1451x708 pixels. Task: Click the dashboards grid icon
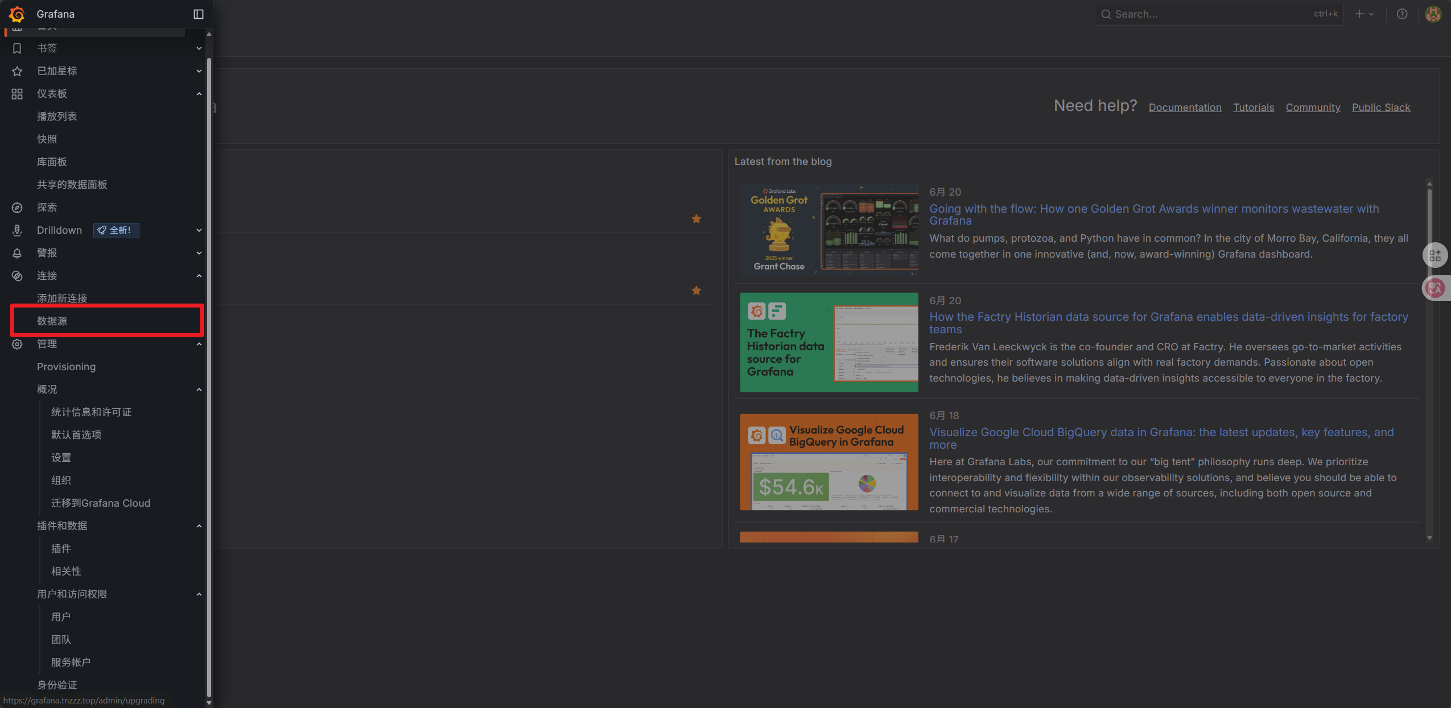point(17,94)
